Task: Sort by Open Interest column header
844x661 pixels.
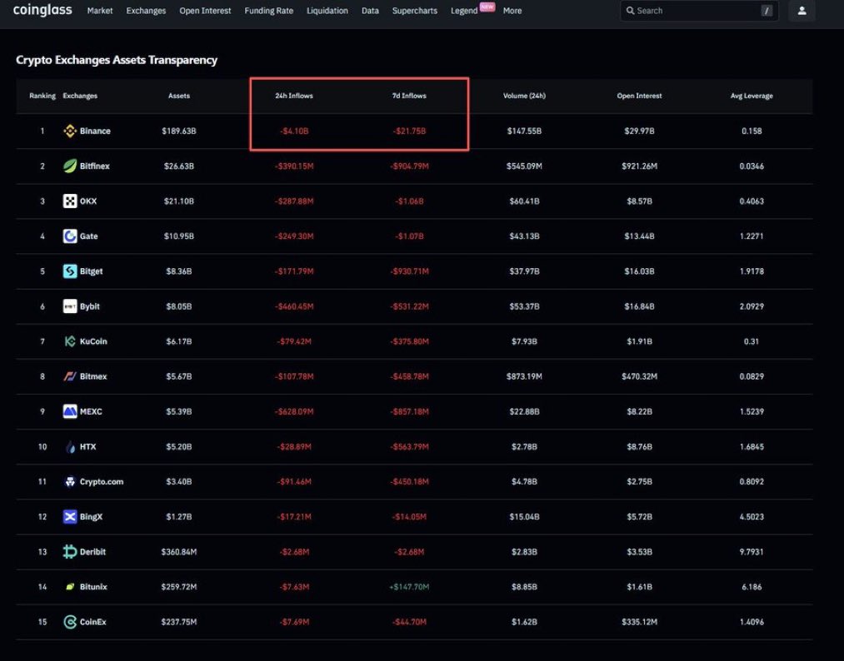Action: pos(640,96)
